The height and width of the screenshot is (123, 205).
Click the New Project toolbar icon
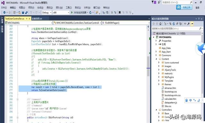[x=14, y=12]
